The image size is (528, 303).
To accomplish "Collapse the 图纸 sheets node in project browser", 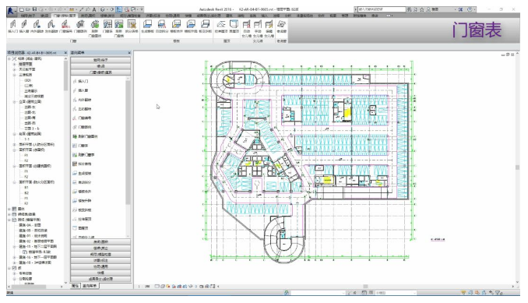I will 9,220.
